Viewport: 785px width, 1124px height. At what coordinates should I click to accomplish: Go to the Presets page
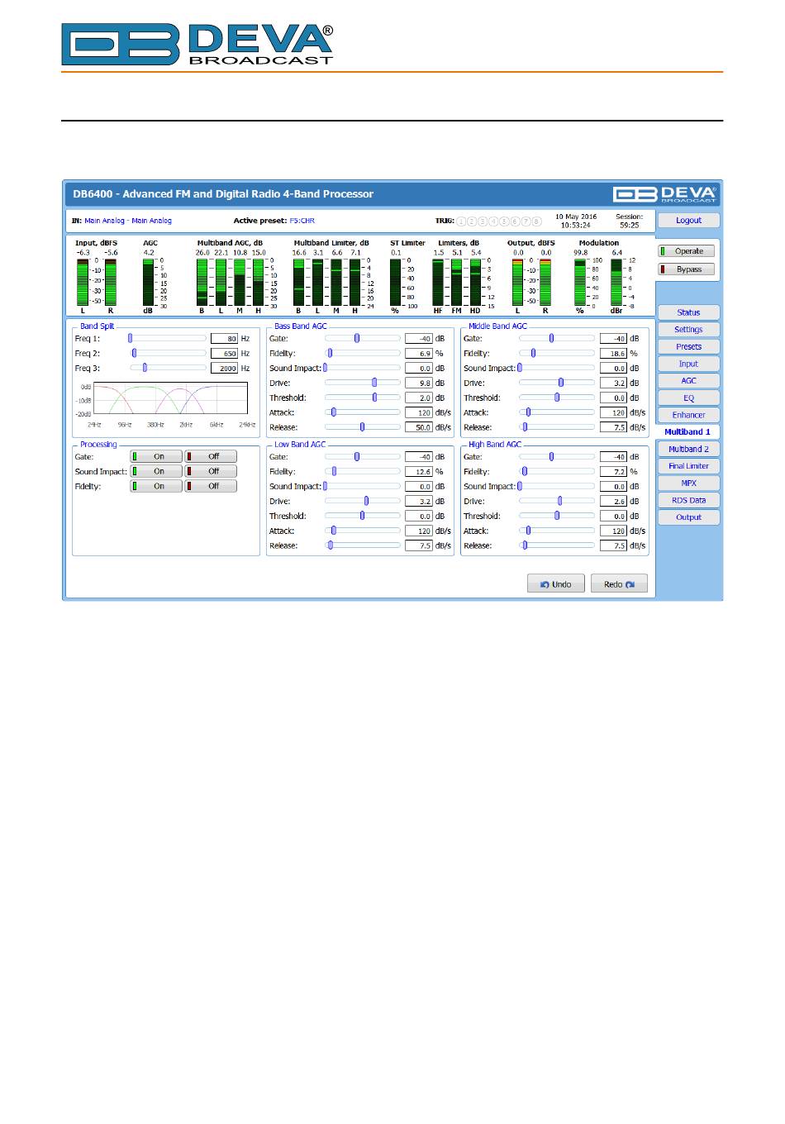coord(688,347)
